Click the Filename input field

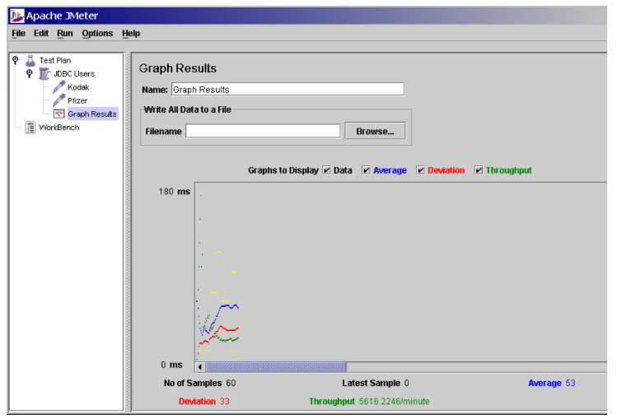[263, 131]
